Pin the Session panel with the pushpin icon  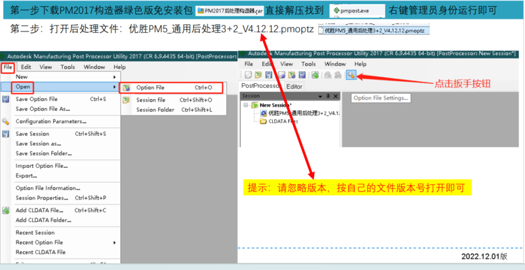pos(327,96)
